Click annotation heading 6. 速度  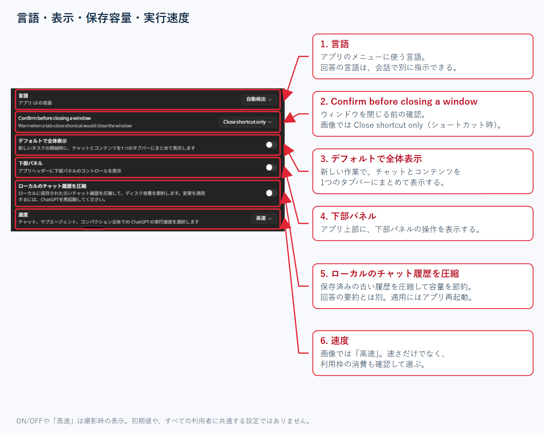coord(335,341)
